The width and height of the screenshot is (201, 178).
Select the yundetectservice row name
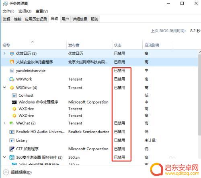pos(31,71)
